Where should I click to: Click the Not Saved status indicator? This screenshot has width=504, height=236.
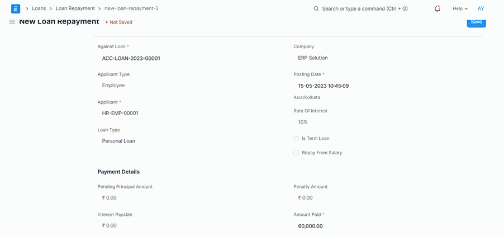(x=119, y=22)
